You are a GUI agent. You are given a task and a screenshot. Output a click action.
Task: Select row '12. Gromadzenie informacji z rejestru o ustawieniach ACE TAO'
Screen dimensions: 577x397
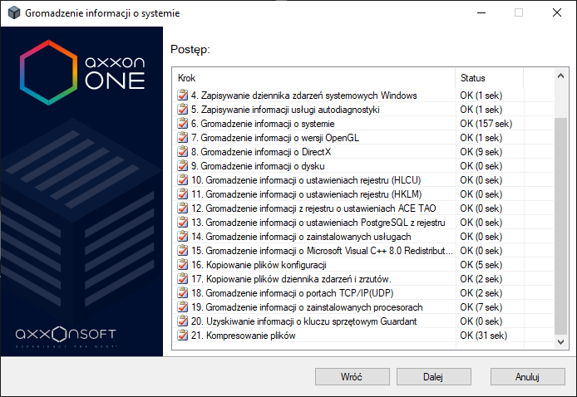tap(362, 208)
